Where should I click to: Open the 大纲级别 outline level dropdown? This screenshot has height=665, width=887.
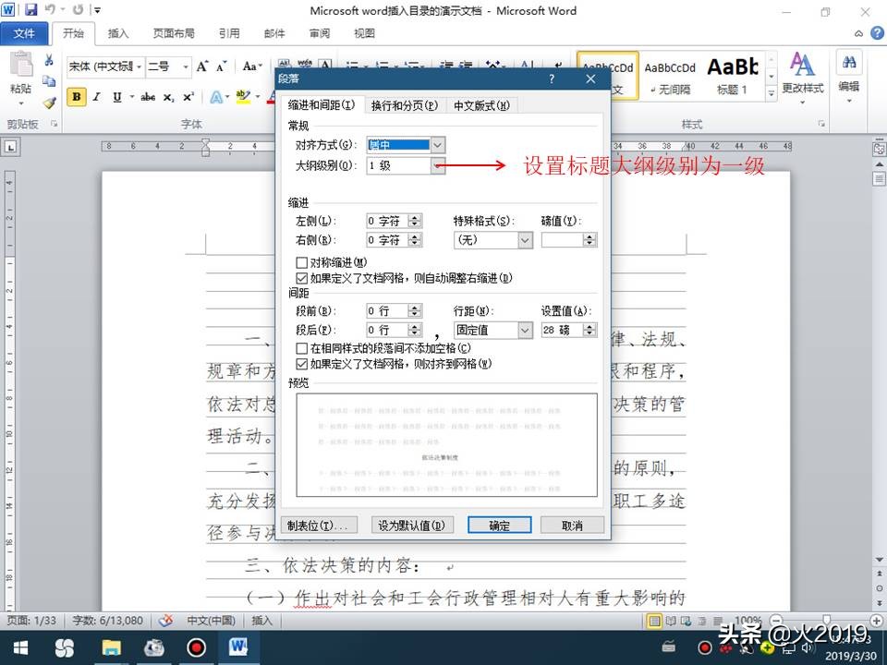point(437,165)
